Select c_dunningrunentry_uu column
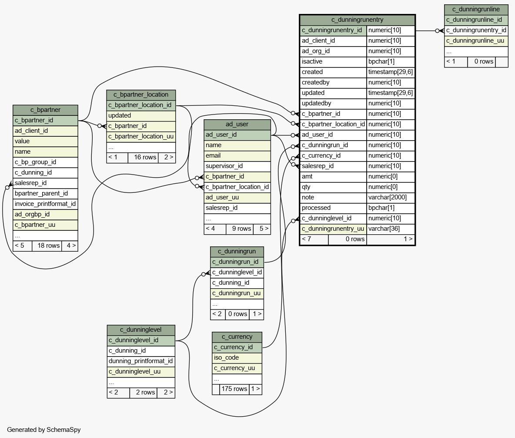Screen dimensions: 515x438 pyautogui.click(x=333, y=229)
